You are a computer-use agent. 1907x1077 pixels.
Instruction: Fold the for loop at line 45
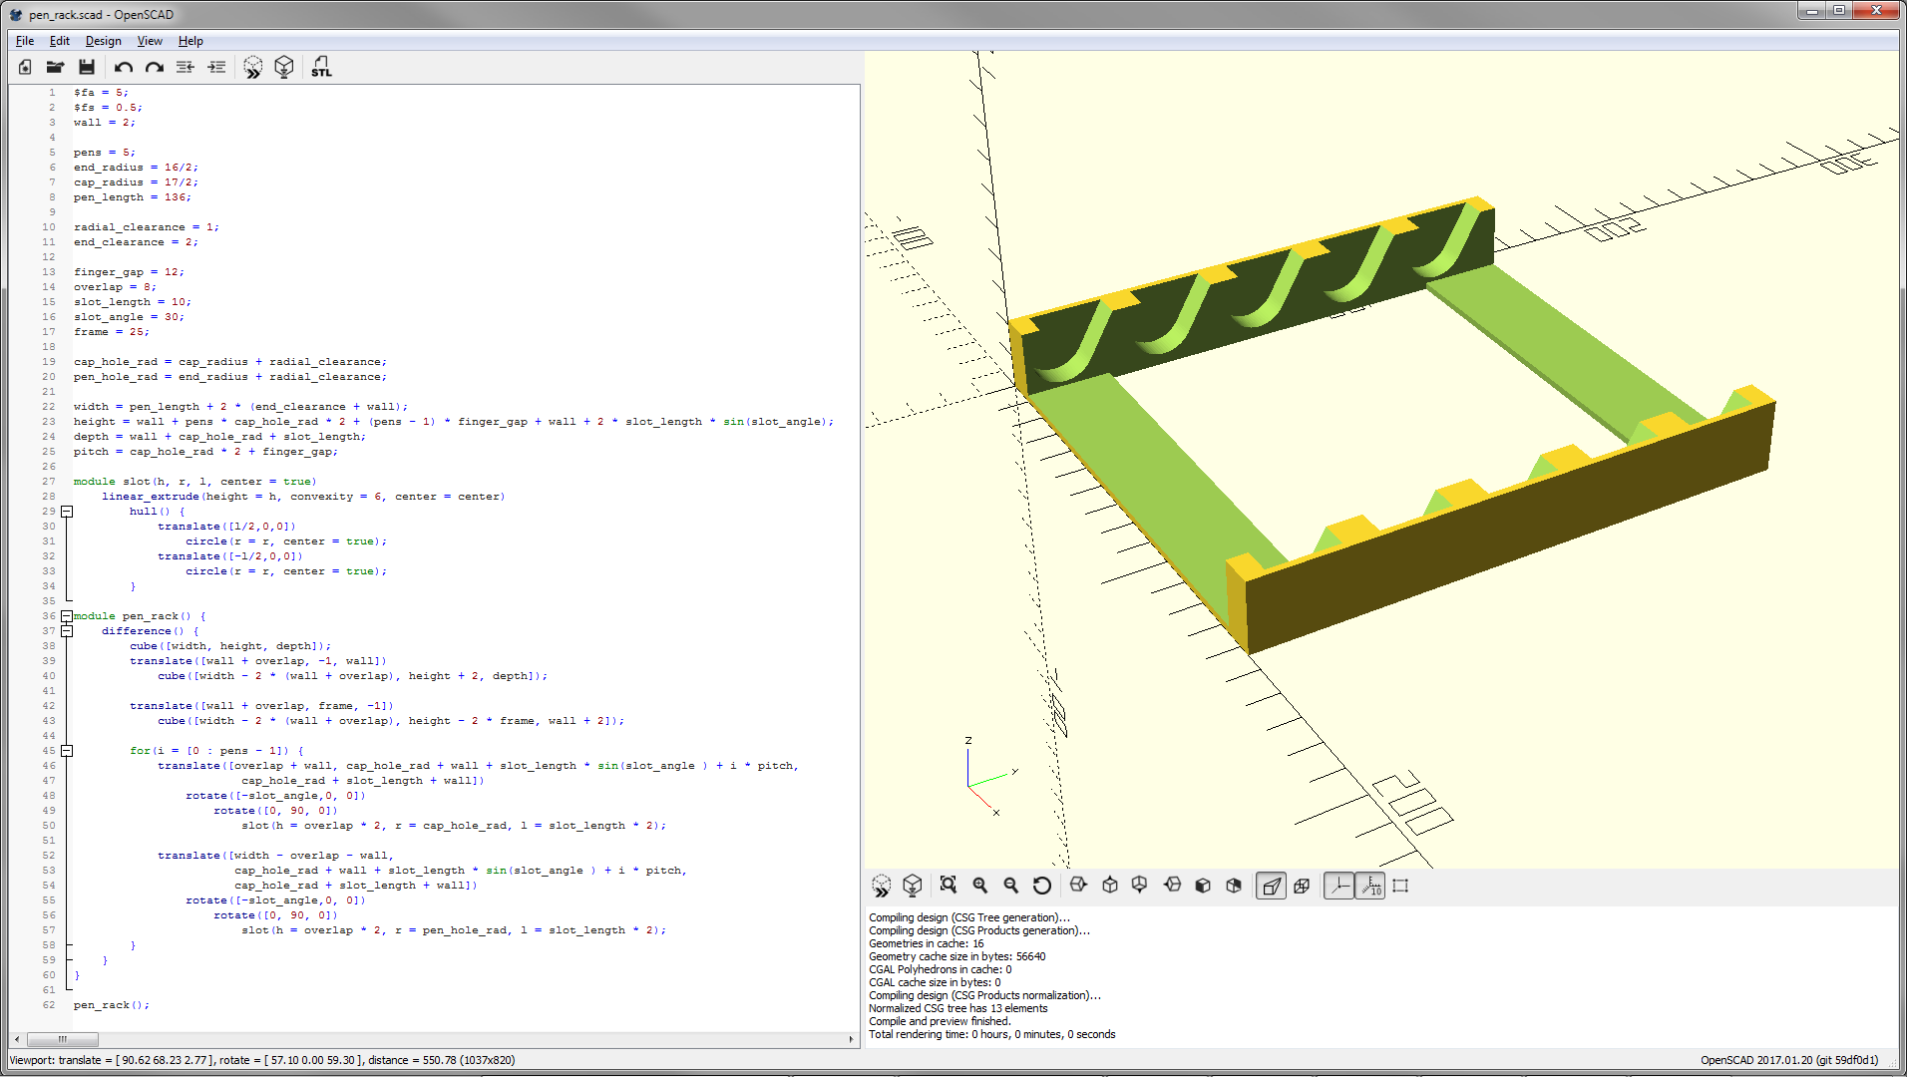(x=67, y=751)
